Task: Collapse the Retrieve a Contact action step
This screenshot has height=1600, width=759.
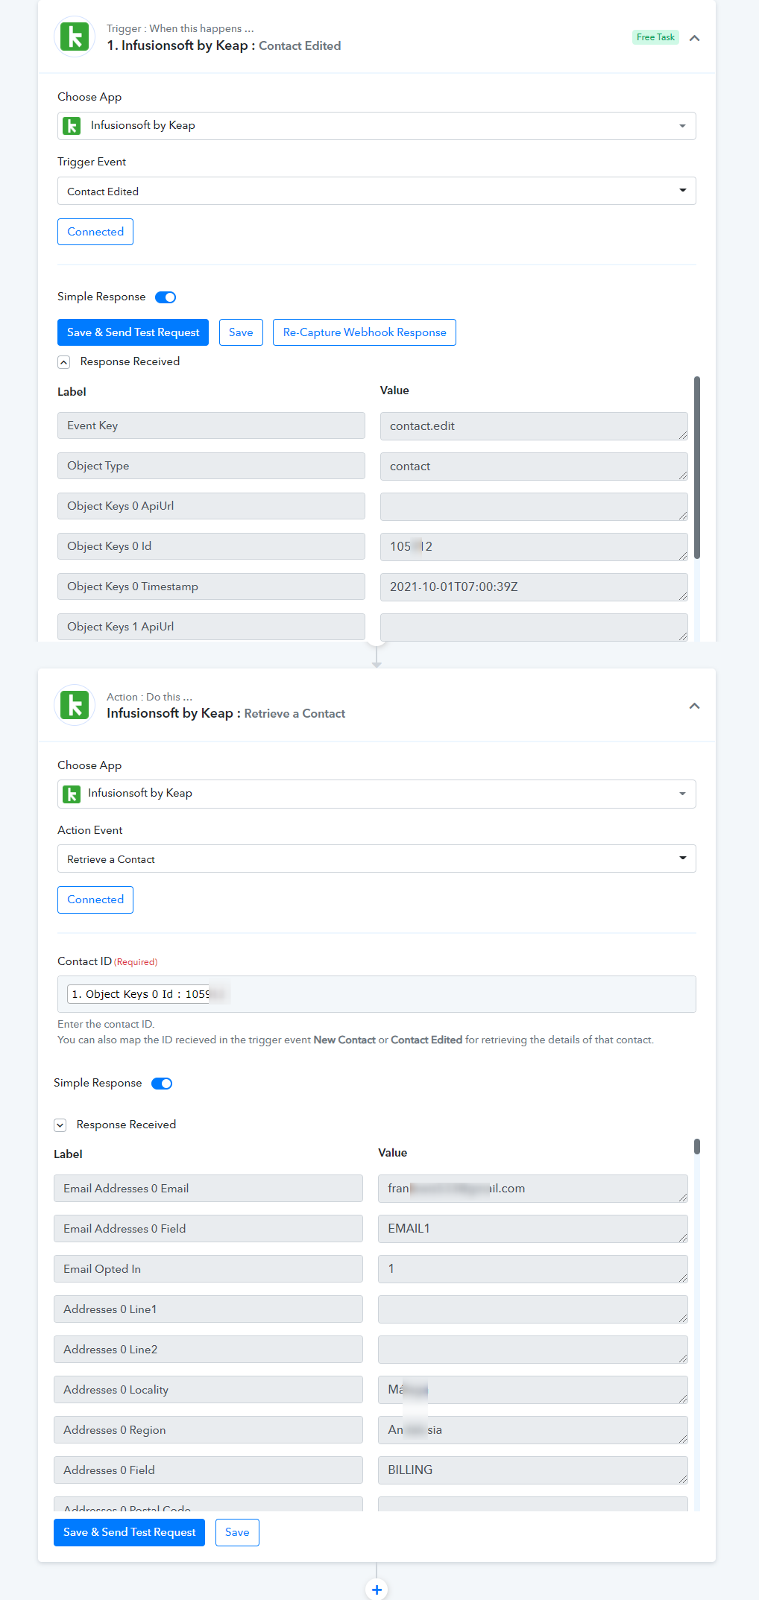Action: point(694,706)
